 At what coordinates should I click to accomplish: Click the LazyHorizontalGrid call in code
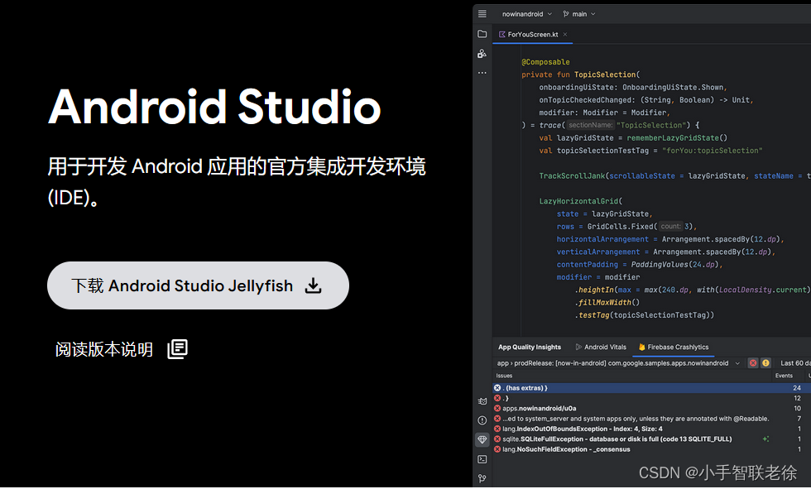(578, 201)
